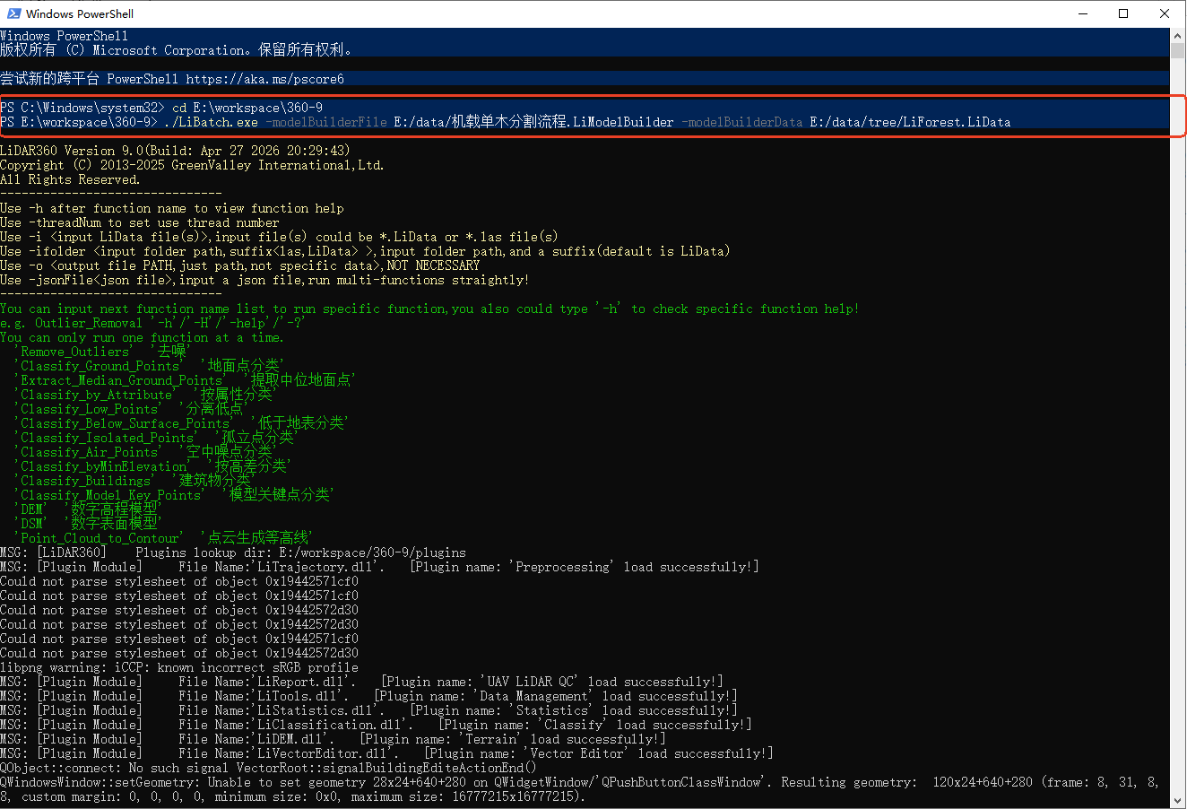Click the 'LiDAR360 Version 9.0' build line
Screen dimensions: 1187x809
point(176,151)
